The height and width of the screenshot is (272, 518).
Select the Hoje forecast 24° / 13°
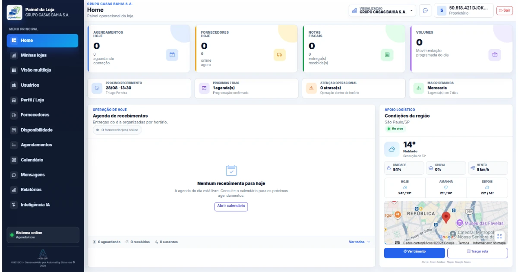[405, 188]
